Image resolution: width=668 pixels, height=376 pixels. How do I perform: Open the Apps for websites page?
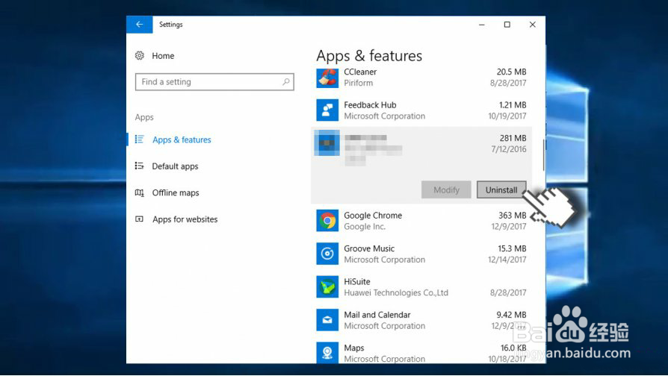click(185, 219)
